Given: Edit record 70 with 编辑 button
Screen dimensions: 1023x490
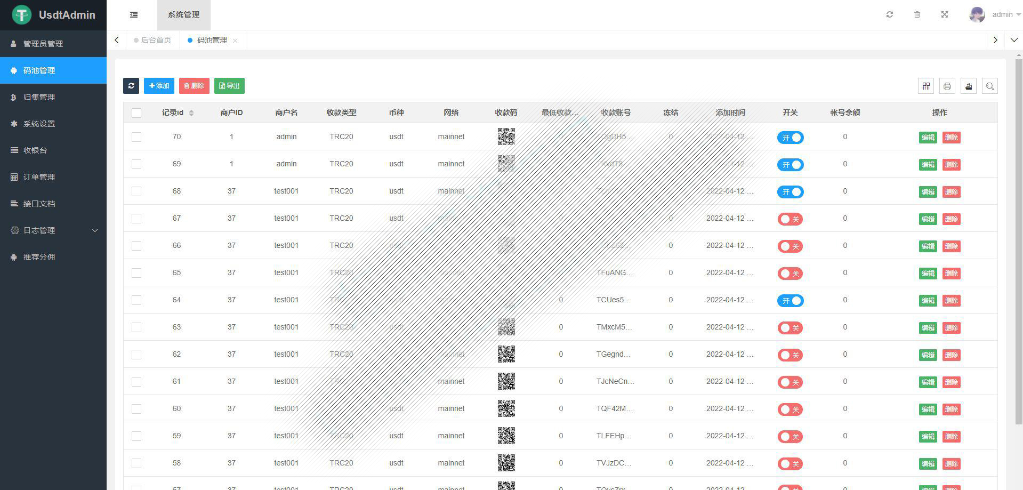Looking at the screenshot, I should pyautogui.click(x=928, y=138).
